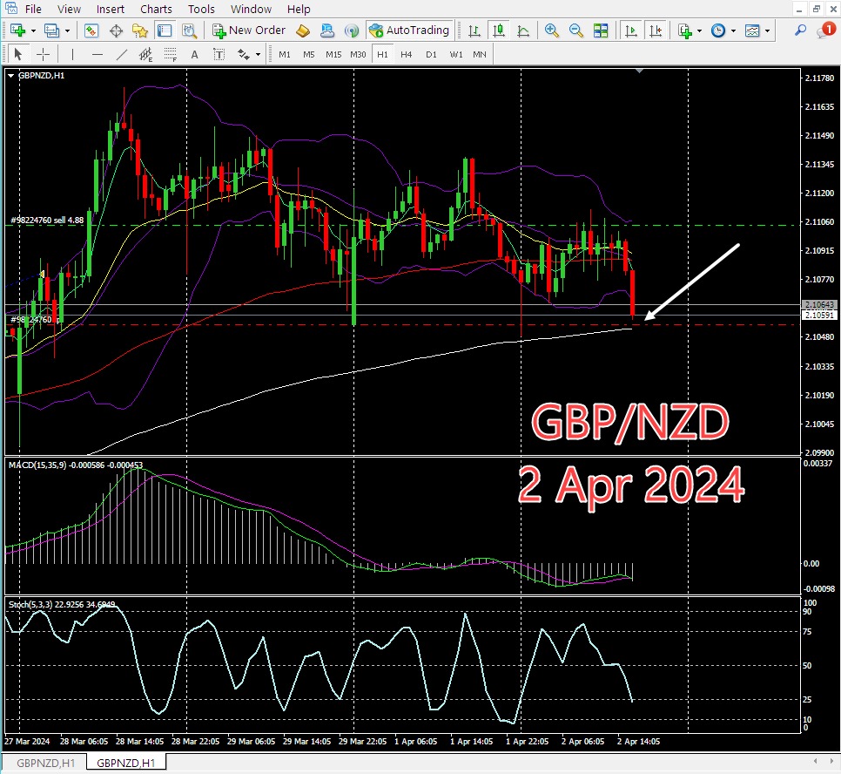Select the Text tool labeled A

click(x=195, y=54)
